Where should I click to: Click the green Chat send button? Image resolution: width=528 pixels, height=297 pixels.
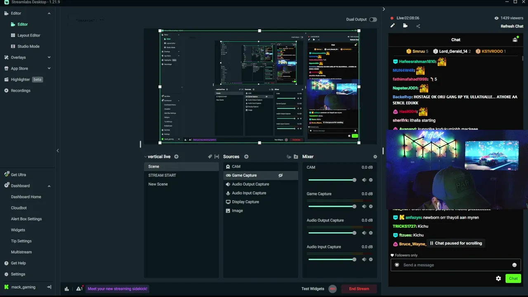[513, 278]
